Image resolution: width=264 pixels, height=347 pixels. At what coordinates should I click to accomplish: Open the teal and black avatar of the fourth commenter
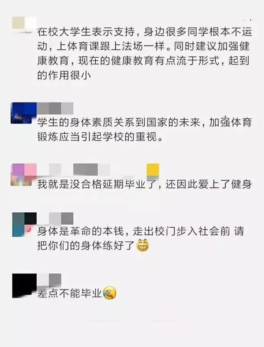click(x=24, y=224)
